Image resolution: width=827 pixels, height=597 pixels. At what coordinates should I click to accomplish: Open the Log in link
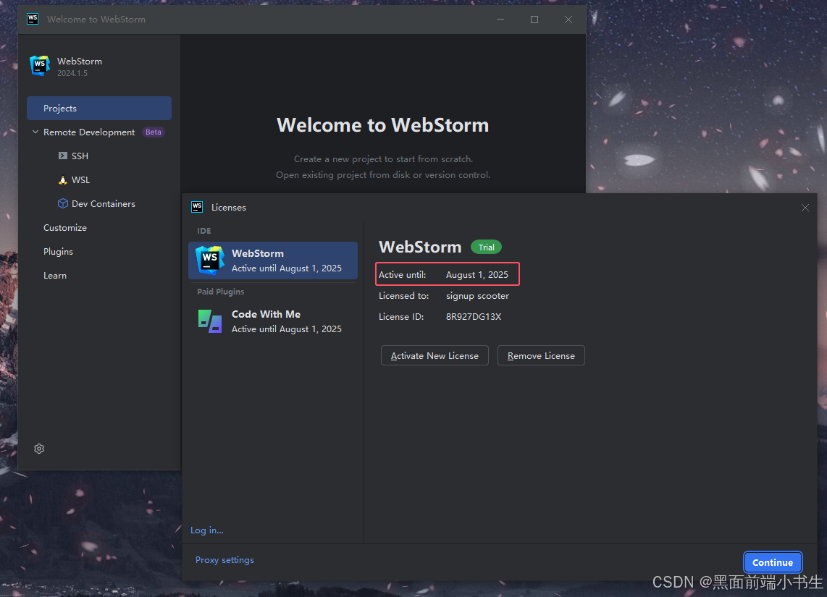coord(207,530)
